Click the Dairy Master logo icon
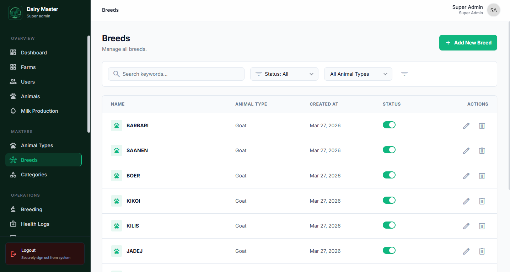 point(15,12)
